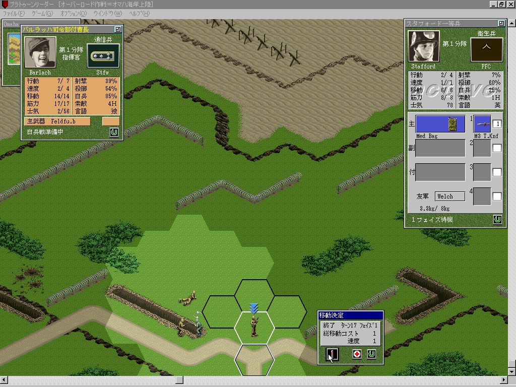Click the 士気 2/56 morale stat
Image resolution: width=516 pixels, height=387 pixels.
[x=48, y=111]
